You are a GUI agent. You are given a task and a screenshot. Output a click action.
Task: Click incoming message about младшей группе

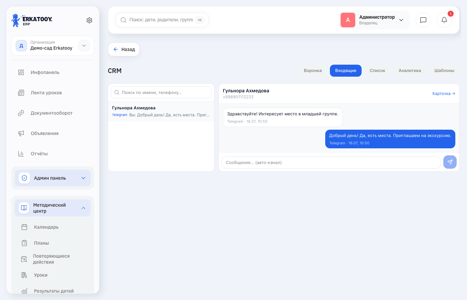point(283,117)
